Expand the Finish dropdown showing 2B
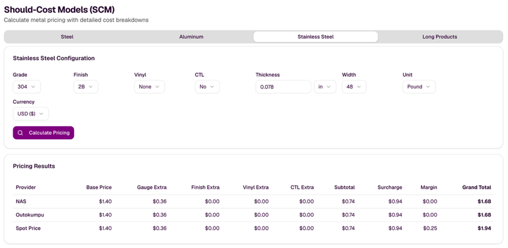 tap(86, 87)
